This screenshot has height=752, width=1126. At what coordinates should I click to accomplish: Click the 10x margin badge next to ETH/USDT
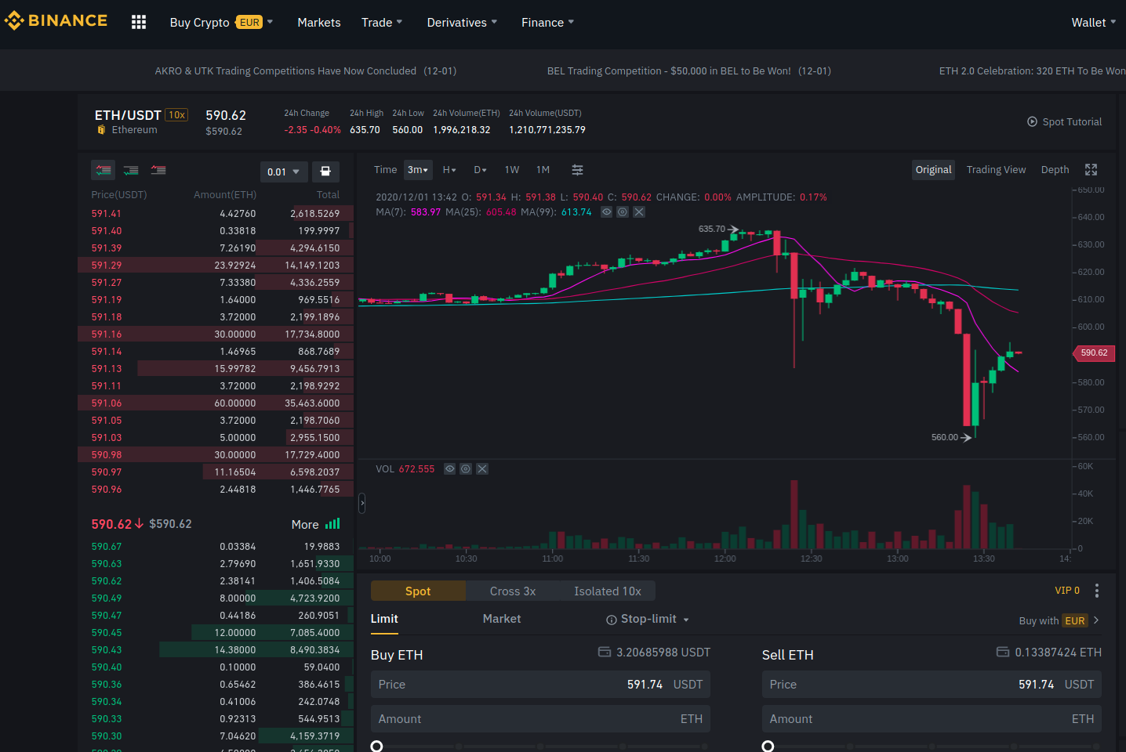click(176, 115)
